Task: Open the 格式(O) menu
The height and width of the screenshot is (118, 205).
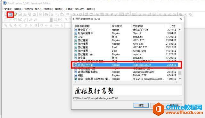Action: pyautogui.click(x=49, y=9)
